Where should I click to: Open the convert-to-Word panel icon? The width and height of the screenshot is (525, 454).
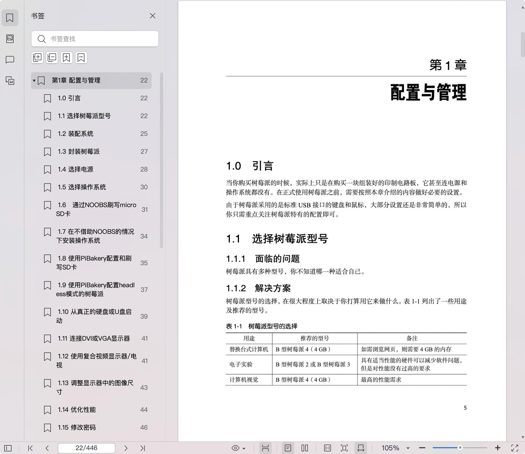10,81
